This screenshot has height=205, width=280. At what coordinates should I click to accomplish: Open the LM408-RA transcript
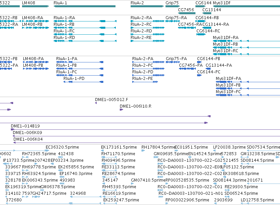click(33, 18)
